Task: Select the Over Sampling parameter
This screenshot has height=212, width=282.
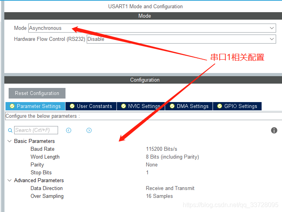Action: (x=47, y=196)
